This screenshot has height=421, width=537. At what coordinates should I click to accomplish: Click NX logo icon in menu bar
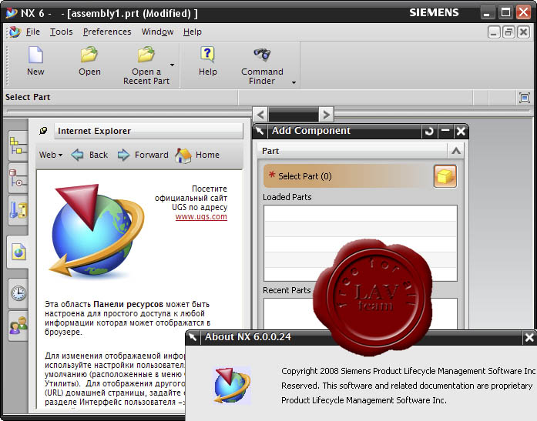tap(15, 32)
